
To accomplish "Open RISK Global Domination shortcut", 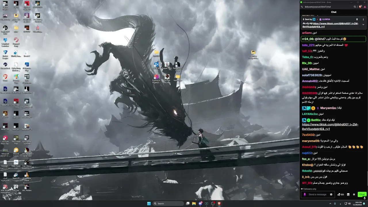I will click(5, 189).
